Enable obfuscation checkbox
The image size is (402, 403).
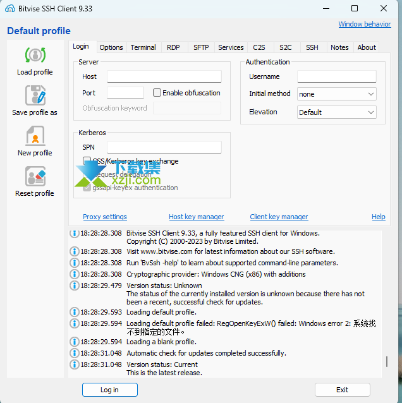pyautogui.click(x=157, y=92)
